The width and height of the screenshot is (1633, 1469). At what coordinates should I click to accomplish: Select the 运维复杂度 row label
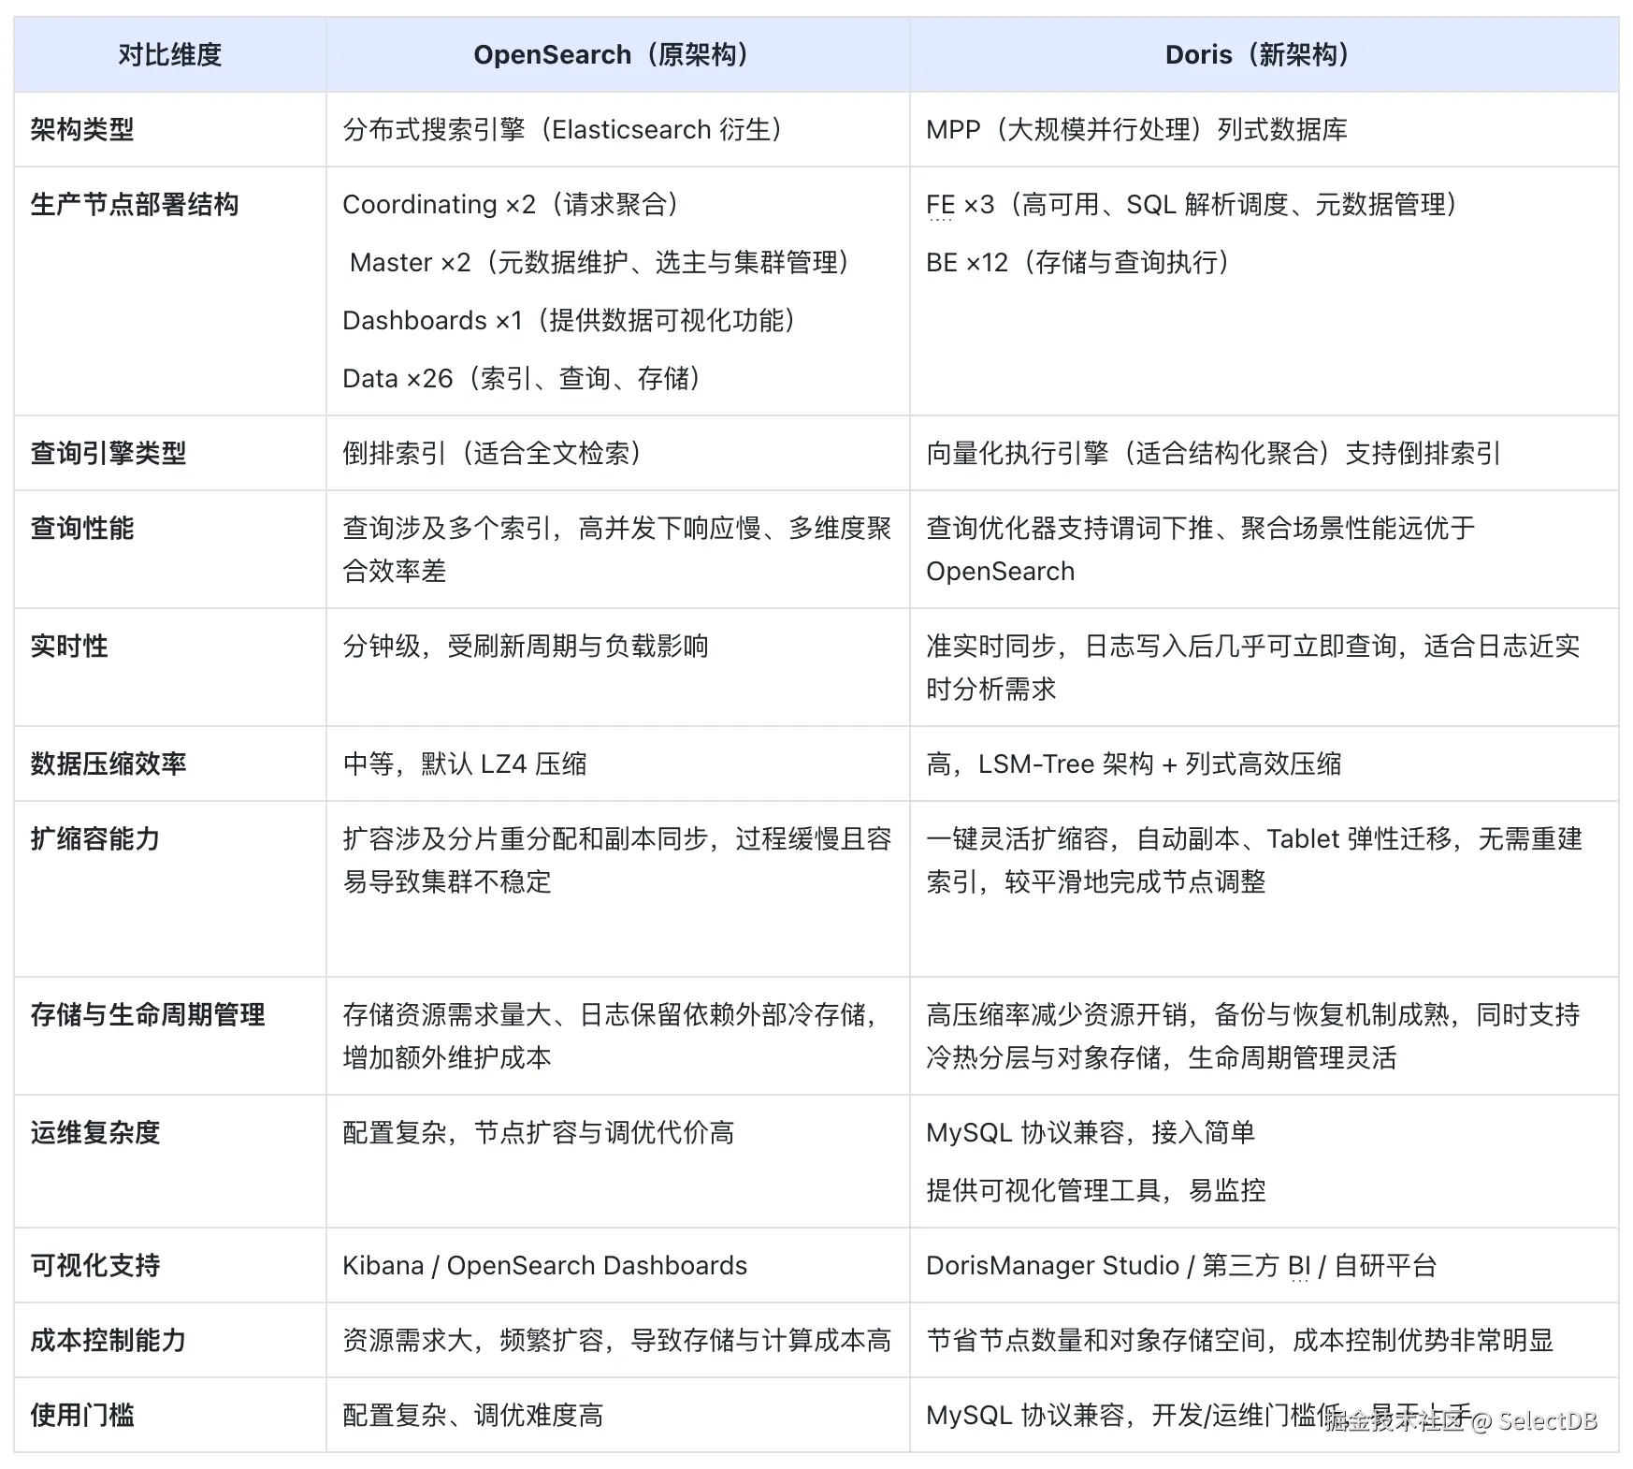pyautogui.click(x=94, y=1133)
